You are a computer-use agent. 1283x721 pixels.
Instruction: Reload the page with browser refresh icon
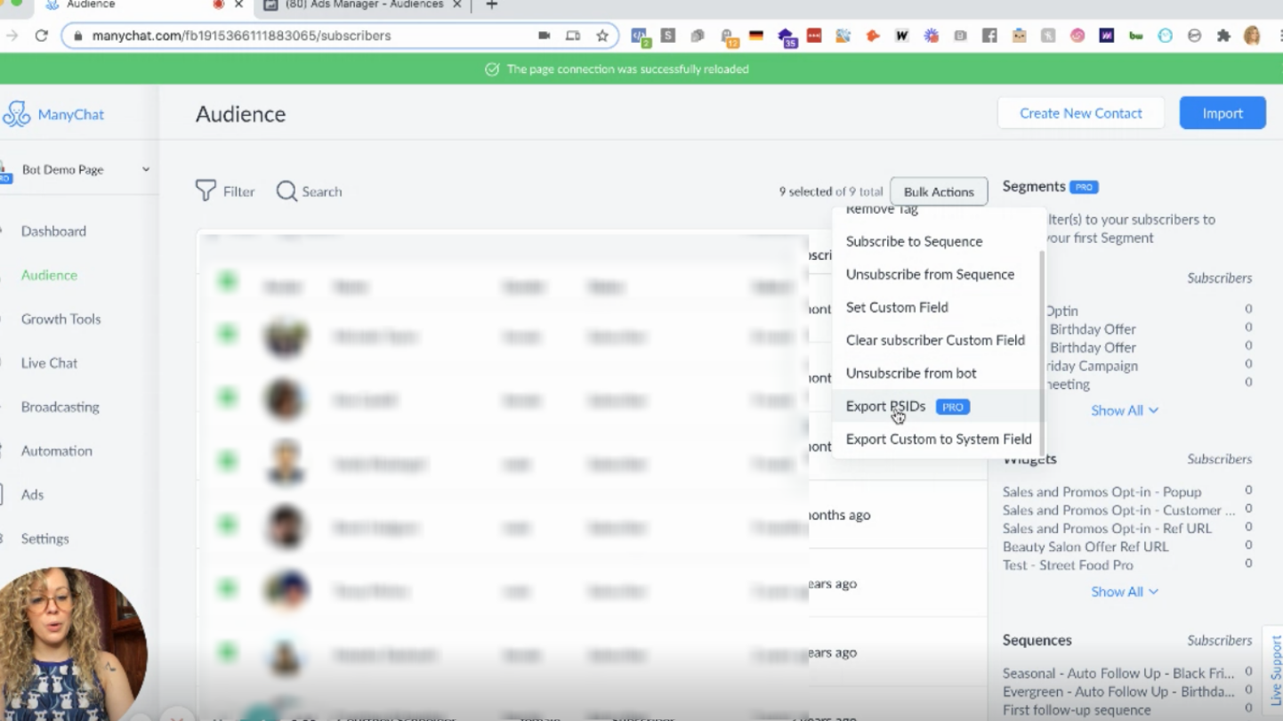point(41,36)
